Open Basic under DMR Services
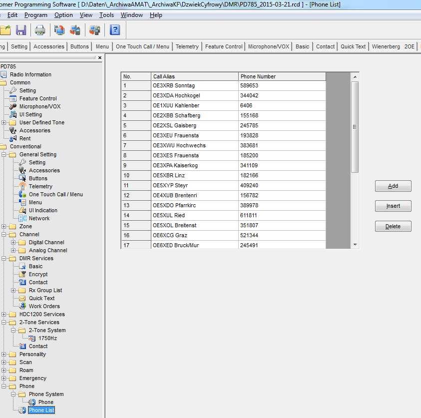This screenshot has width=421, height=418. tap(36, 266)
